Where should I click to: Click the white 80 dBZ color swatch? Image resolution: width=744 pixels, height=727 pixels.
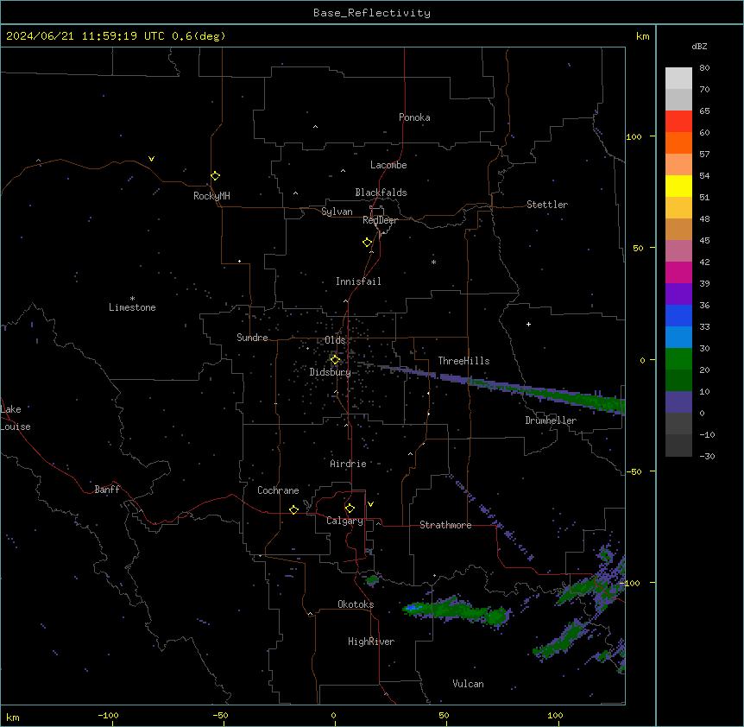[678, 79]
